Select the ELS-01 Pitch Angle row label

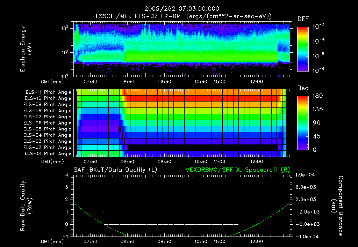tap(48, 154)
